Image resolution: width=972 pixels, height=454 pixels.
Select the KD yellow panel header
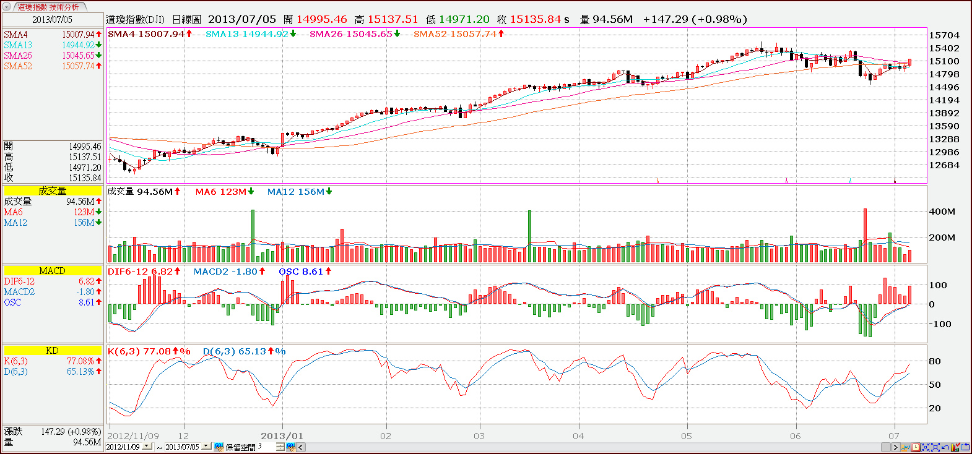52,351
